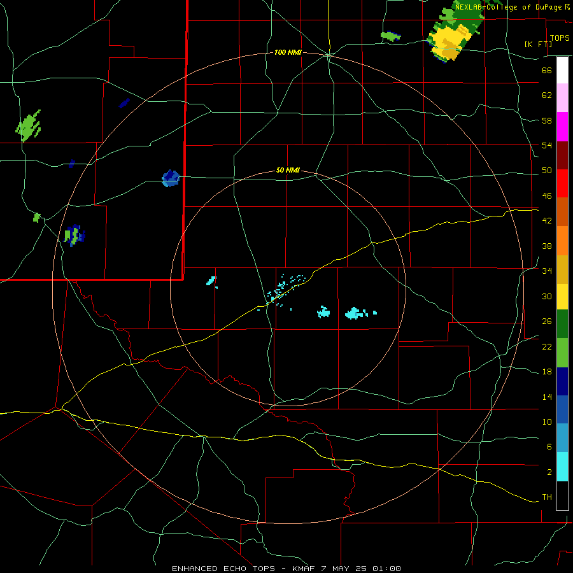This screenshot has width=573, height=573.
Task: Click the small green echo left of the yellow storm
Action: pyautogui.click(x=391, y=36)
